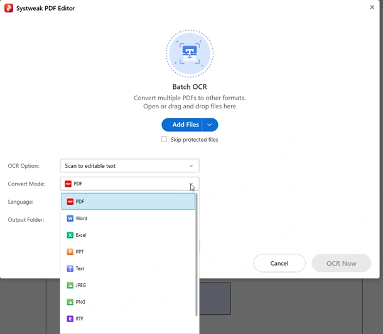Click the Add Files button
This screenshot has height=334, width=383.
182,125
